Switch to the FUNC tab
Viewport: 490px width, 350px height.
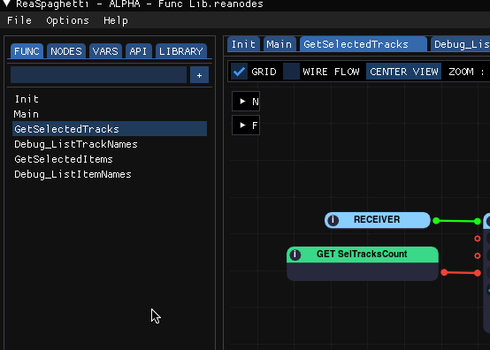pos(27,51)
